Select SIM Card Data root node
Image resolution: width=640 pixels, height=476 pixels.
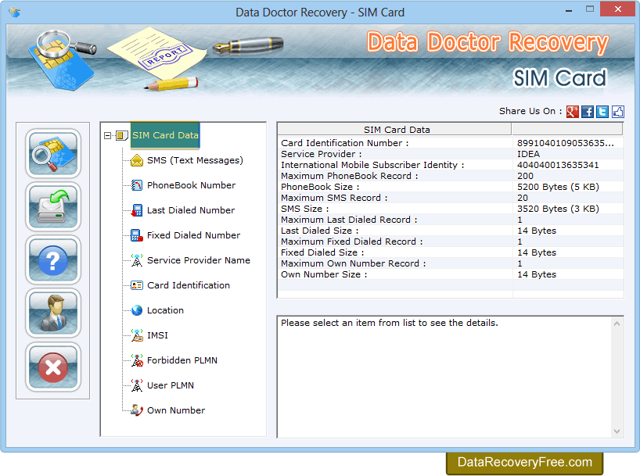coord(165,135)
